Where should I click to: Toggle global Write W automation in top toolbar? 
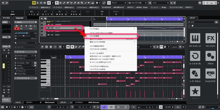coord(45,3)
